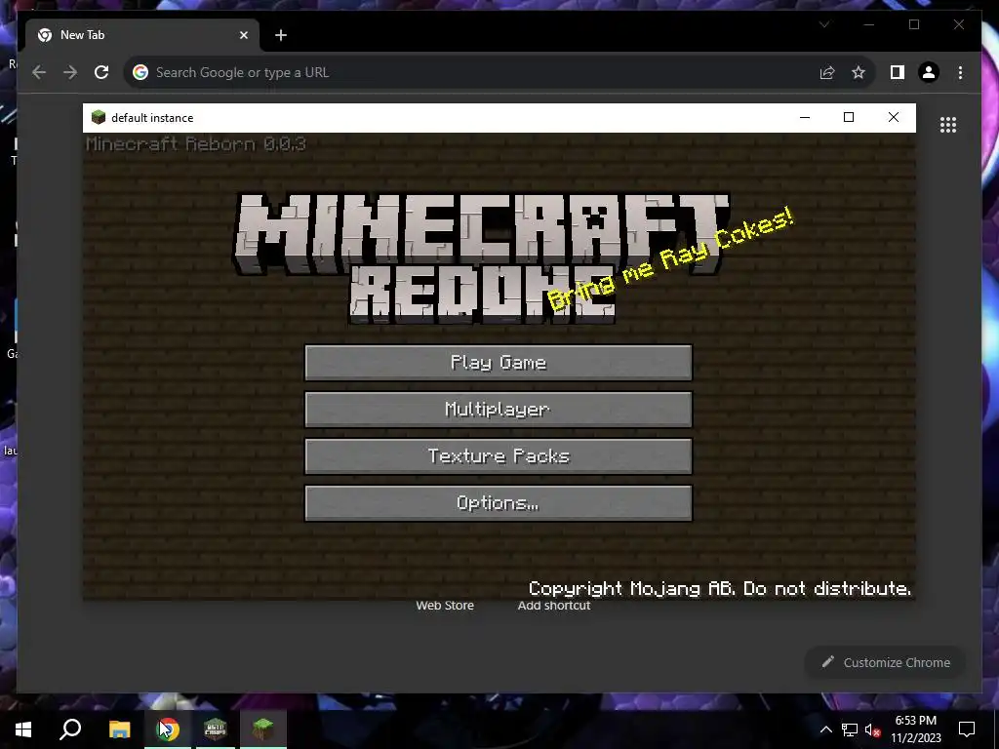Close the default instance window

[x=894, y=117]
